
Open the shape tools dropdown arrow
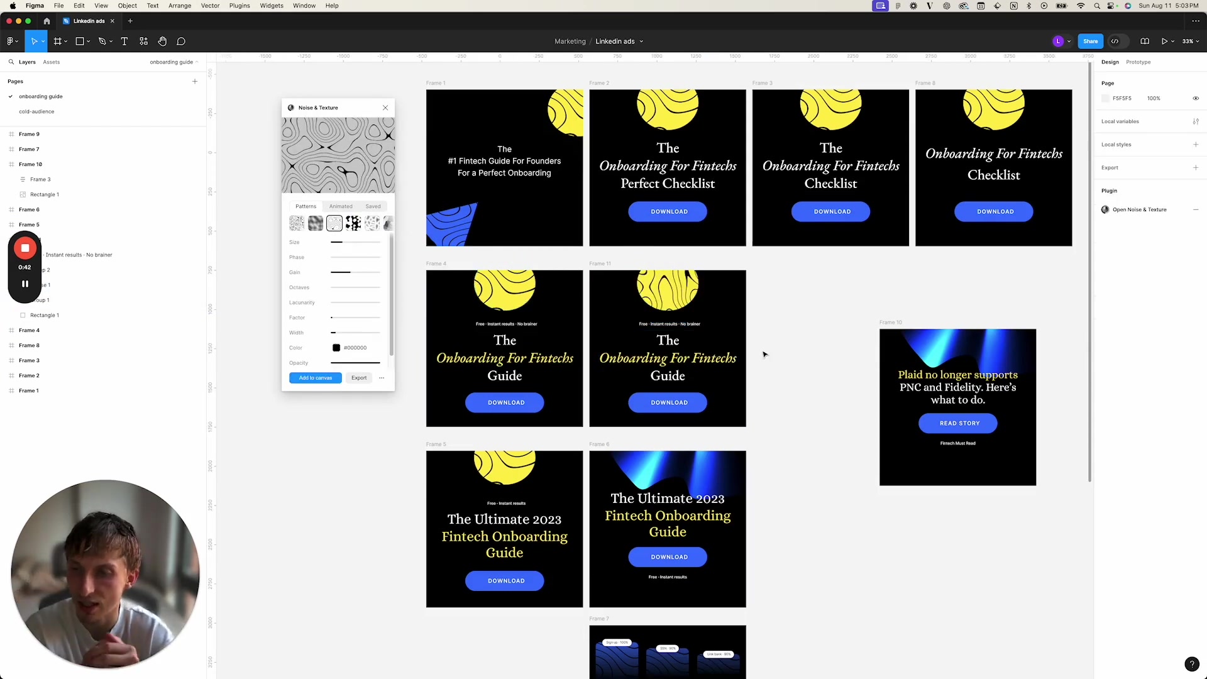point(89,41)
